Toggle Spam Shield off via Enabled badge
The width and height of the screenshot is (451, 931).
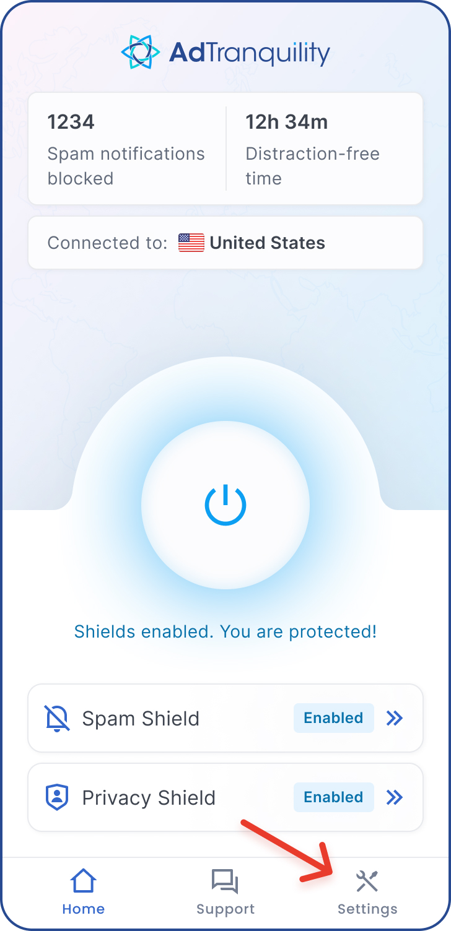333,718
